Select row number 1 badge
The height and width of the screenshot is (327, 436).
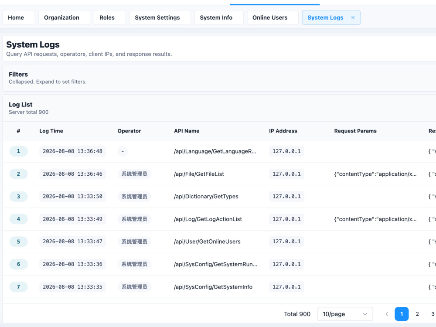tap(18, 151)
